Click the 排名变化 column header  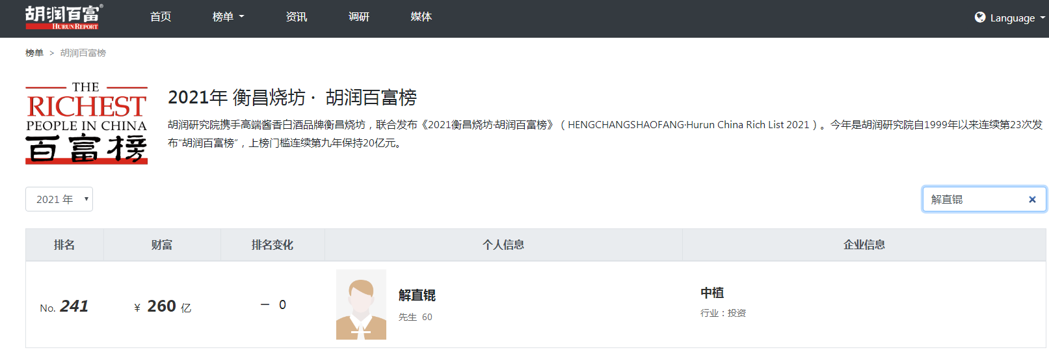click(x=272, y=245)
